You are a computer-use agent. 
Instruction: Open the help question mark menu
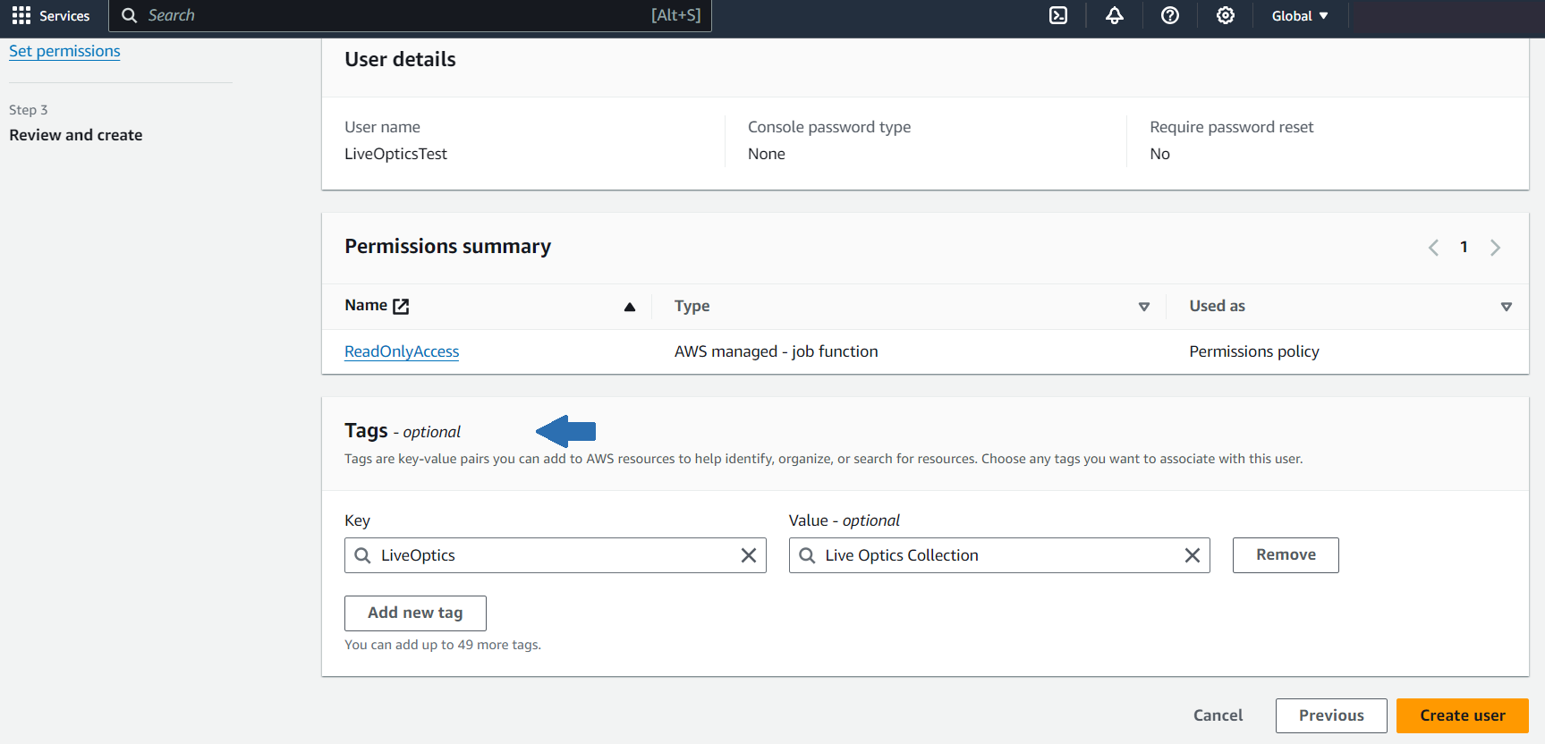[x=1170, y=15]
